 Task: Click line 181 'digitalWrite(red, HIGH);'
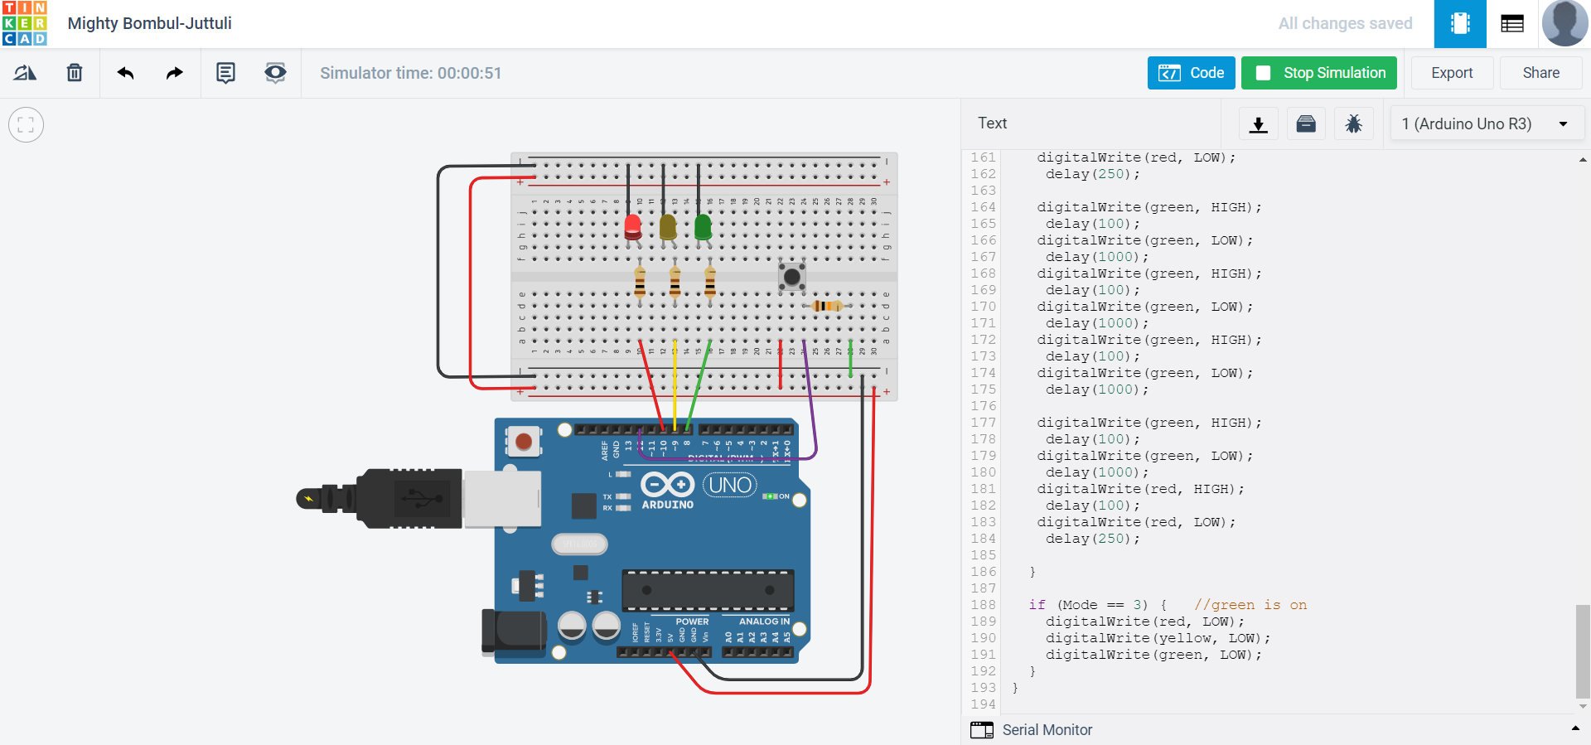click(1140, 489)
